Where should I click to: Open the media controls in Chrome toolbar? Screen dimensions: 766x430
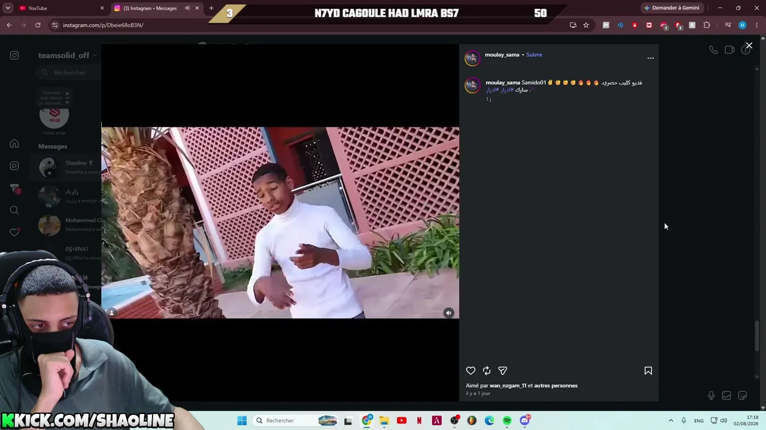(x=728, y=25)
